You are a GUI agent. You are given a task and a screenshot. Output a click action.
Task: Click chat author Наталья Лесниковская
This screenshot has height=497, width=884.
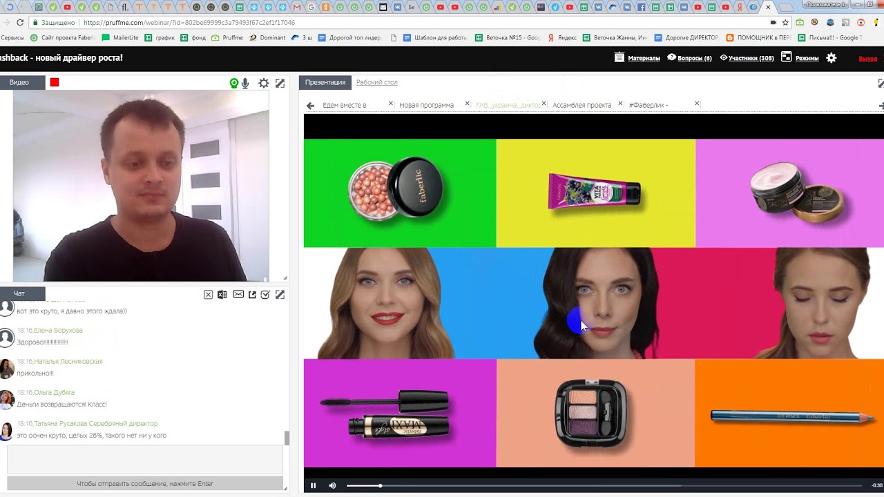[x=68, y=362]
